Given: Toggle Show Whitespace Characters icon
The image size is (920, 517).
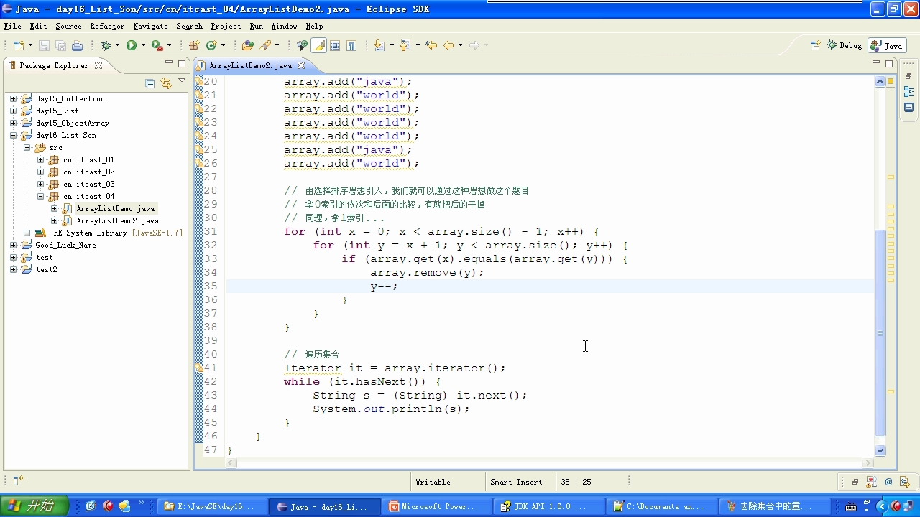Looking at the screenshot, I should [351, 45].
